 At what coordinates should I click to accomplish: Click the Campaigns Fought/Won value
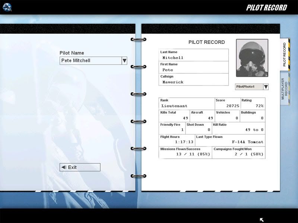[x=249, y=154]
